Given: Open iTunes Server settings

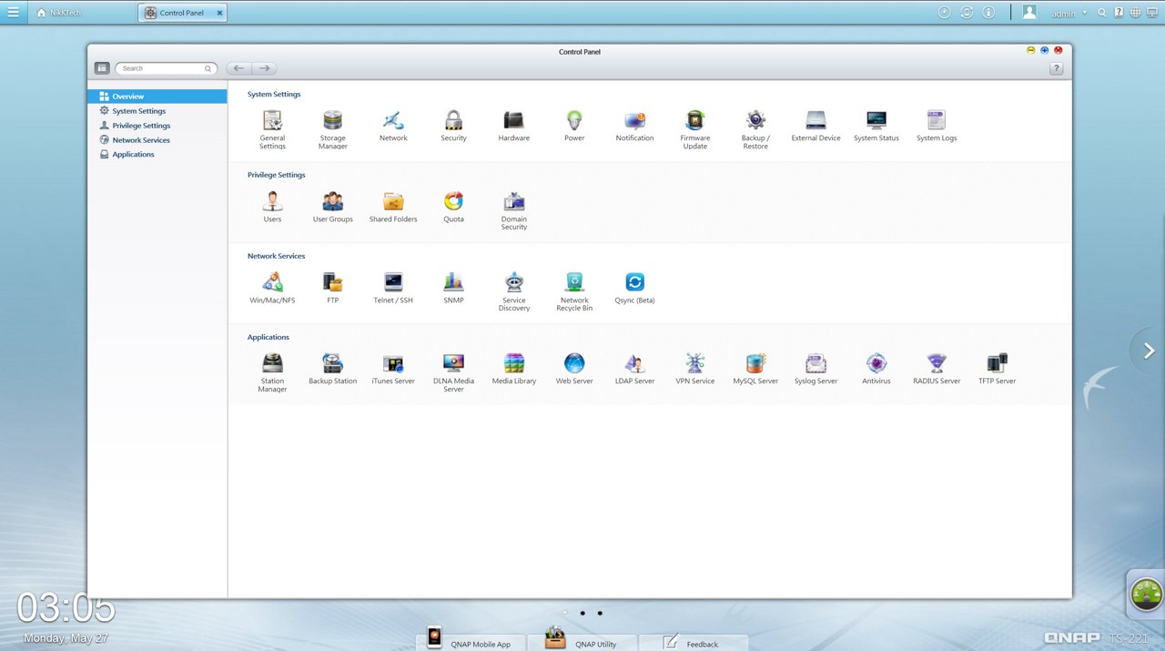Looking at the screenshot, I should pos(393,368).
